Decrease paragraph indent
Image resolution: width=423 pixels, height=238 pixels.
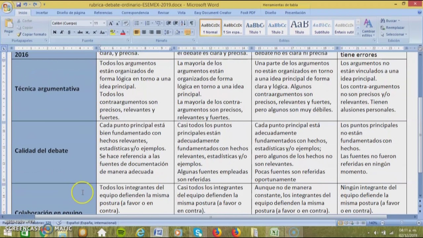pyautogui.click(x=168, y=23)
